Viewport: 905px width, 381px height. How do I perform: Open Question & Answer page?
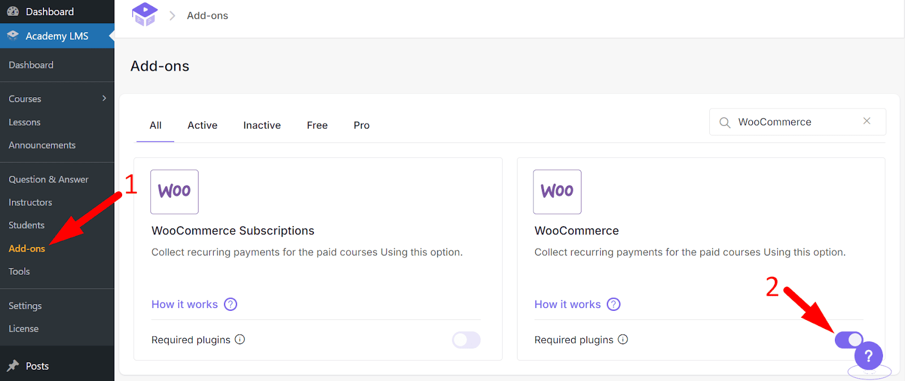coord(49,179)
